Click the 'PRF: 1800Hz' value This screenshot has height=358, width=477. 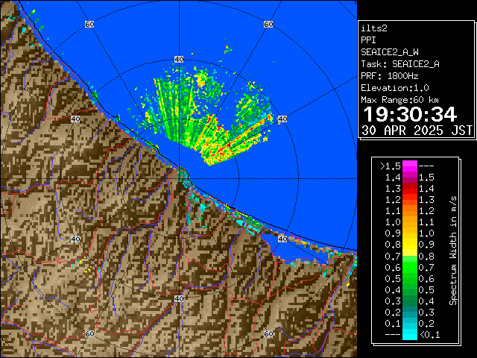pos(390,76)
